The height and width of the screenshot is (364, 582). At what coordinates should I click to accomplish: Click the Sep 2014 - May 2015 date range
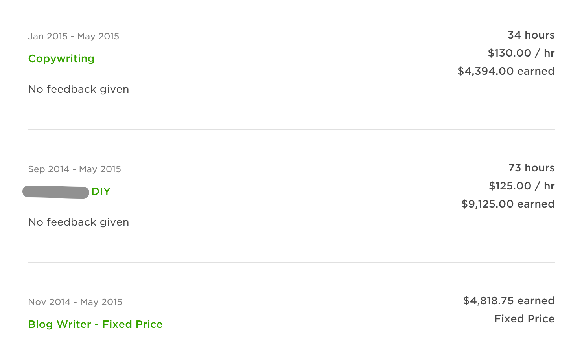pyautogui.click(x=74, y=169)
